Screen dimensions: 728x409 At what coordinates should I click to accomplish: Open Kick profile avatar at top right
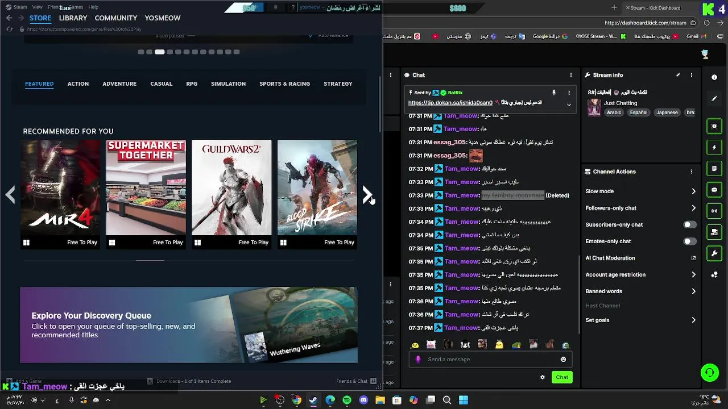706,53
